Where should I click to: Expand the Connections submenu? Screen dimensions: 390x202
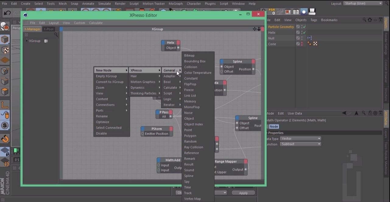(x=112, y=105)
